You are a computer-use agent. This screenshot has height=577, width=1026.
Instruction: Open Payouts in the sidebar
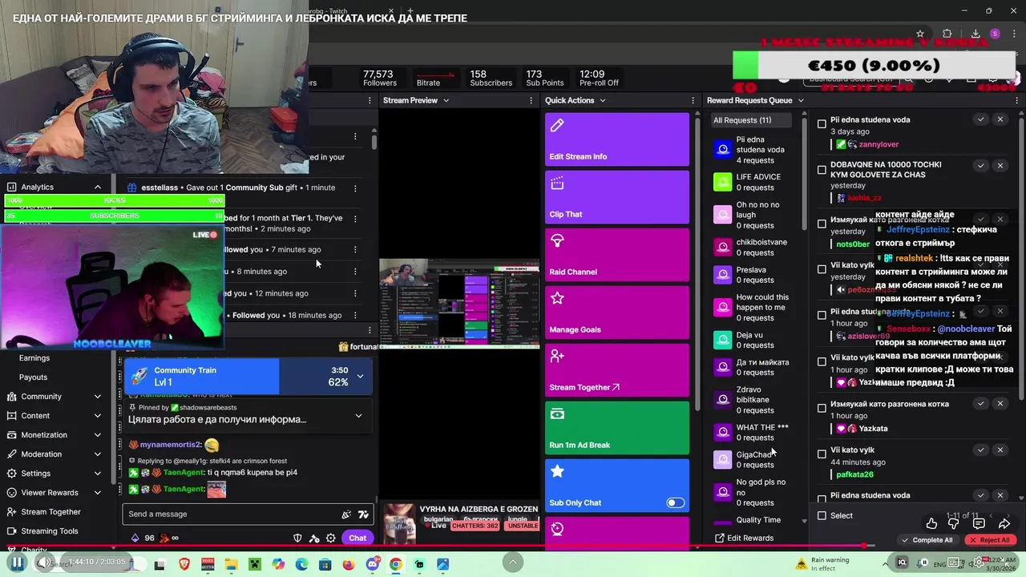[x=34, y=377]
